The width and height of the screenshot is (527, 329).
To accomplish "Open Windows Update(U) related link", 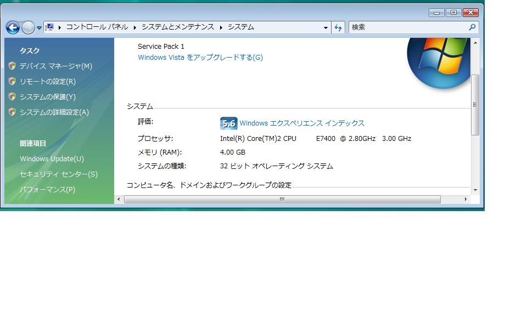I will 52,159.
